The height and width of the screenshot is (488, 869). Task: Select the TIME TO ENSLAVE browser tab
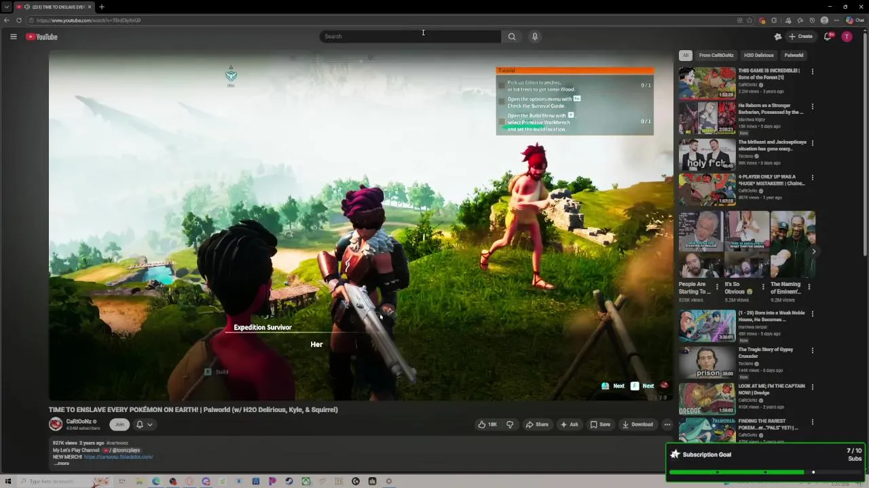coord(54,7)
